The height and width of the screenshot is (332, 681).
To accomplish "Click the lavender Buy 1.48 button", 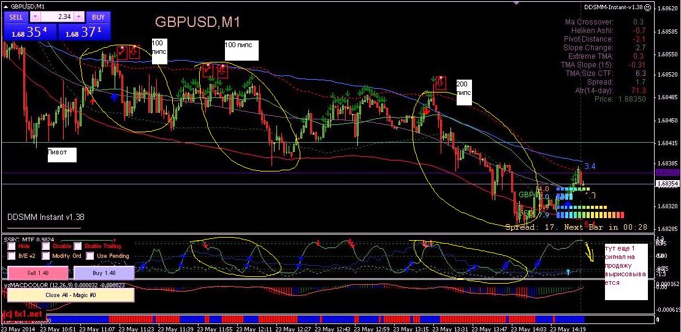I will tap(104, 273).
